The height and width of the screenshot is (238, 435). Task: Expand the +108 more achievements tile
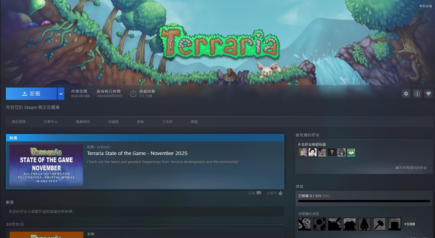click(409, 224)
